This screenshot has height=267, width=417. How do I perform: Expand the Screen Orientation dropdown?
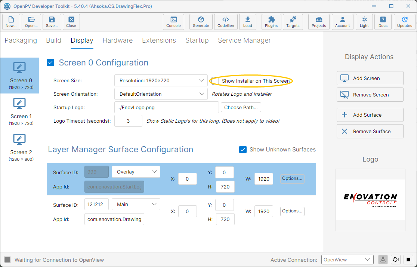click(161, 94)
